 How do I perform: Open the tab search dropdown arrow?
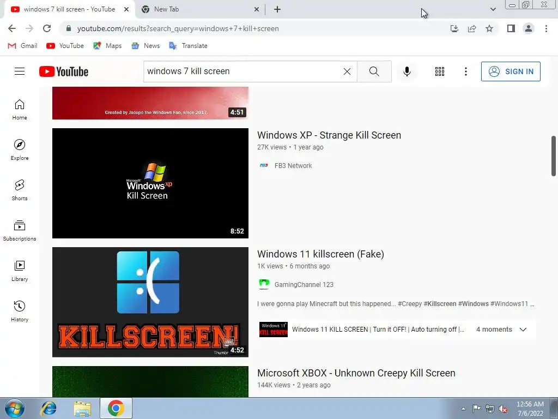tap(493, 9)
